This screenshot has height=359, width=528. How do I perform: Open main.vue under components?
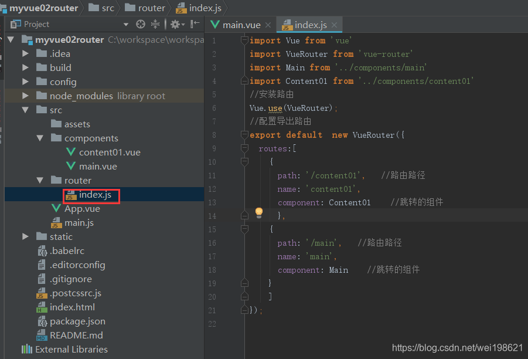[98, 167]
